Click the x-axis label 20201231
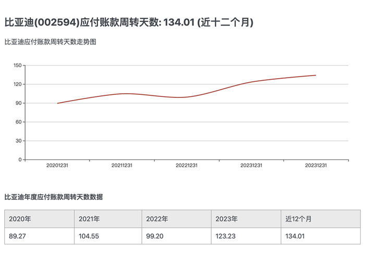The height and width of the screenshot is (262, 365). 57,165
